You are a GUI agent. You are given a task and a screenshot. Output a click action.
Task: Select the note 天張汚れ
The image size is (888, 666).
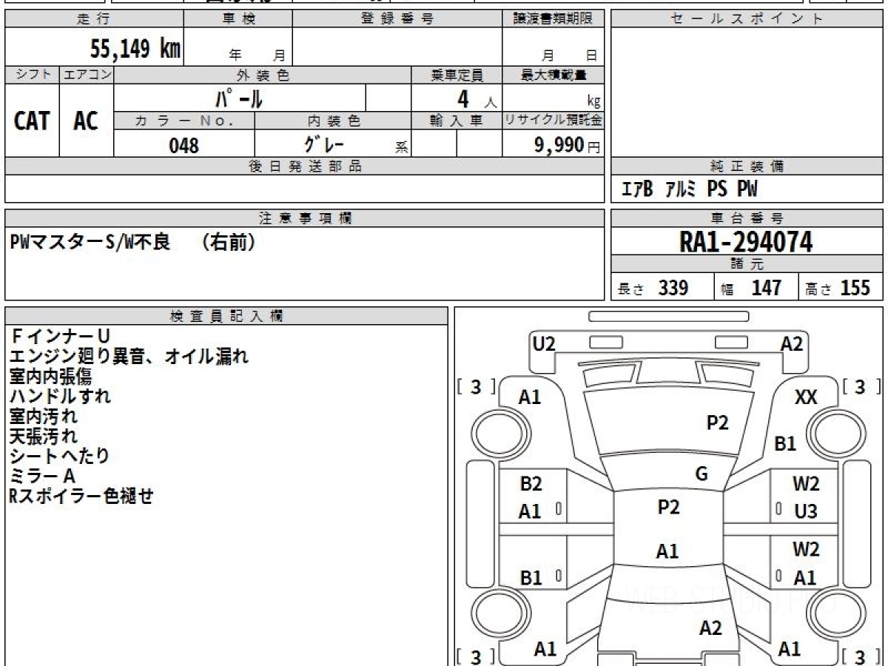pyautogui.click(x=44, y=437)
